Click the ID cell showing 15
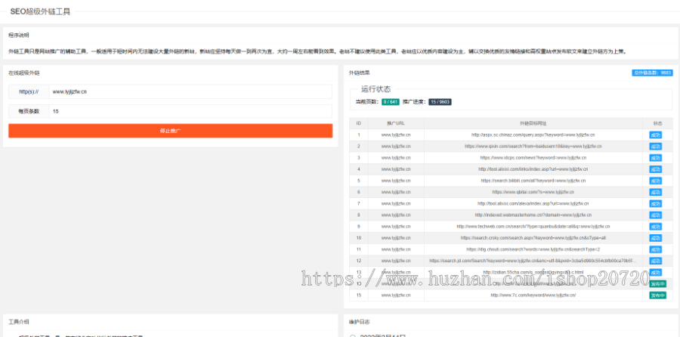Viewport: 680px width, 337px height. (x=359, y=295)
